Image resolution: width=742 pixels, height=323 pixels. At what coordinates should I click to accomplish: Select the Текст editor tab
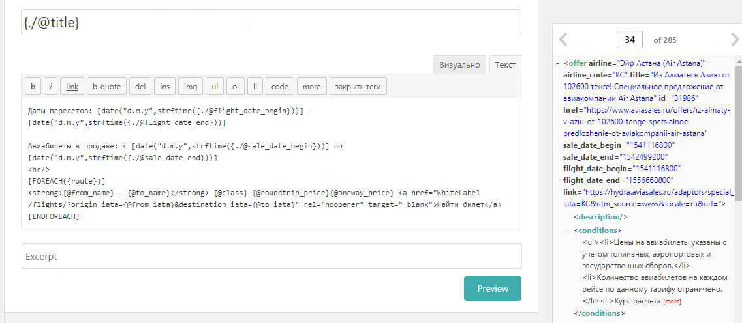pos(505,65)
